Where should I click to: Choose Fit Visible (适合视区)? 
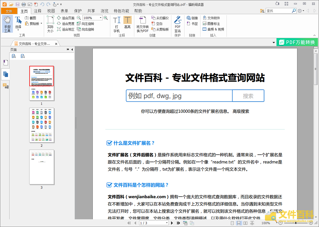(66, 29)
